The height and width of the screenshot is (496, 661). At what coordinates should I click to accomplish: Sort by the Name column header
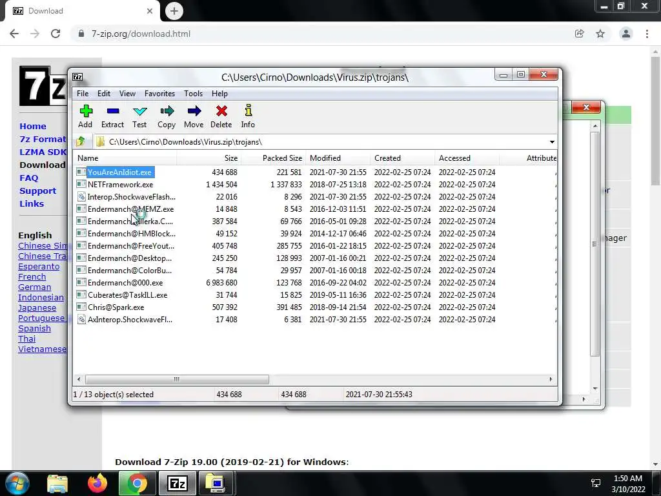(x=125, y=158)
